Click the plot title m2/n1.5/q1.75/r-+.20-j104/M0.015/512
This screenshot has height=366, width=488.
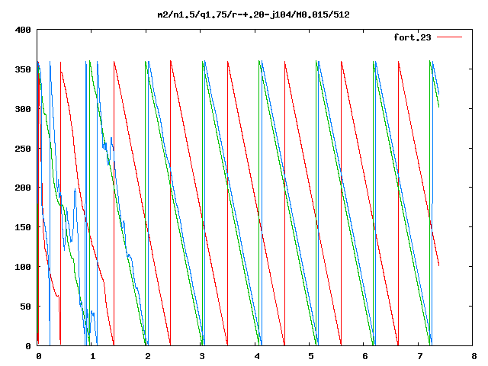coord(253,14)
